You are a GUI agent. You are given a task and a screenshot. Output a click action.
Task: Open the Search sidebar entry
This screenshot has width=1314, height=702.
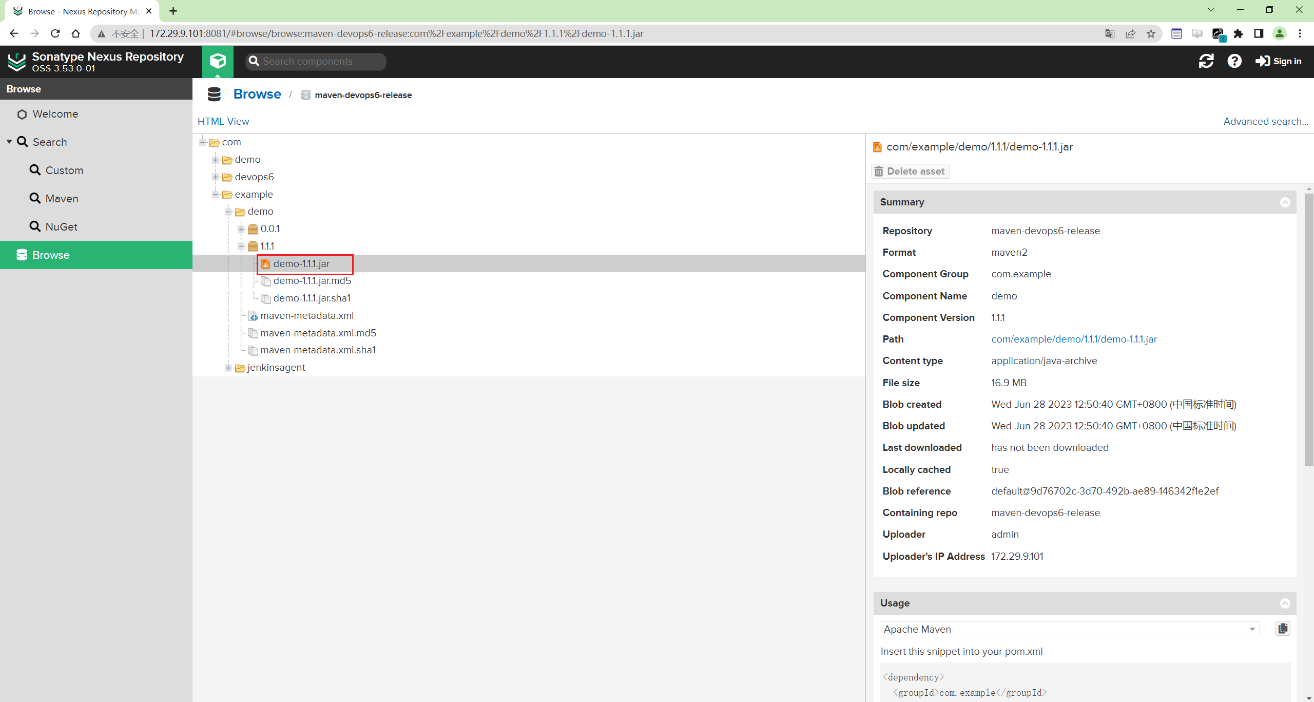[x=50, y=142]
